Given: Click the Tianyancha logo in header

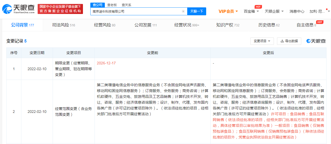Looking at the screenshot, I should tap(18, 9).
